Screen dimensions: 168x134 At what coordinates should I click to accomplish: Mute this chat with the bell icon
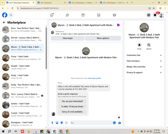(x=139, y=45)
